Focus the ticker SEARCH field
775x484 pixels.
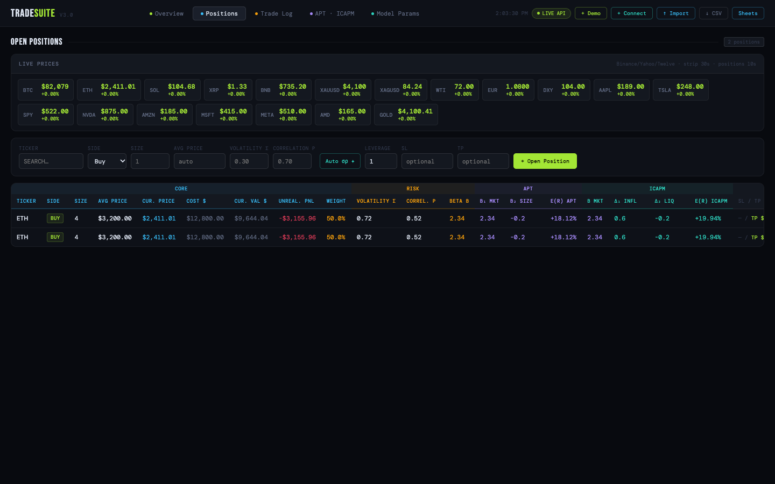point(51,161)
